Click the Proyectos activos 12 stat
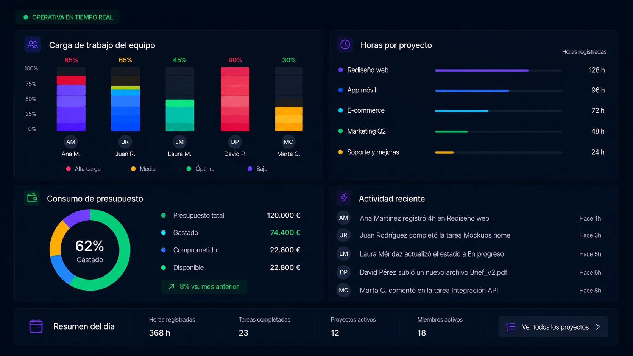This screenshot has height=356, width=633. 353,326
